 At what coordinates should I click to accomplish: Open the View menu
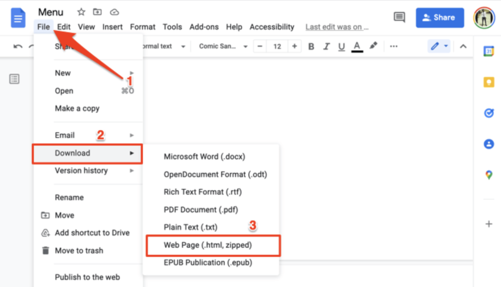click(86, 27)
